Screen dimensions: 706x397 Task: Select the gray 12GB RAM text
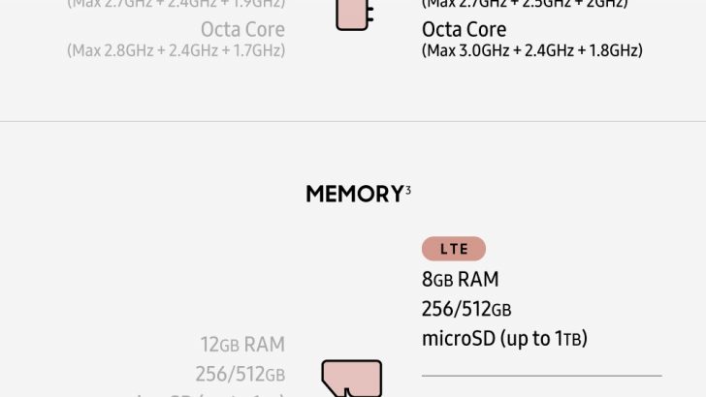coord(242,345)
